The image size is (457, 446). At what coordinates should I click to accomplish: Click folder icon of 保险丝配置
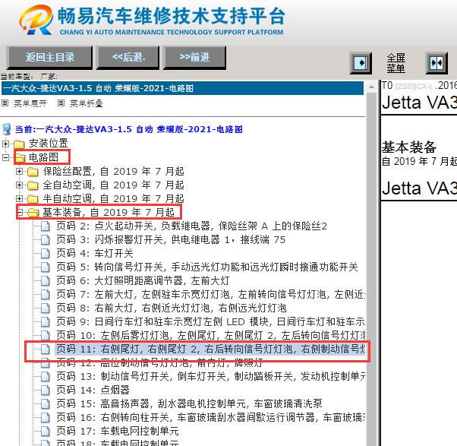33,172
